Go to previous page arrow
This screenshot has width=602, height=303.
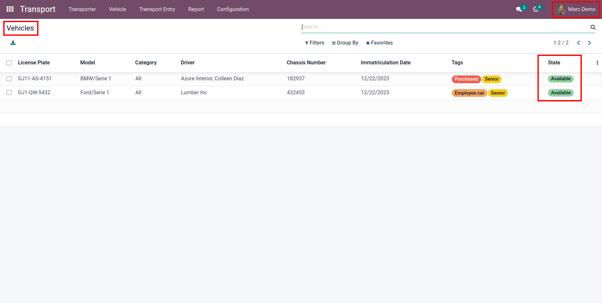click(579, 43)
